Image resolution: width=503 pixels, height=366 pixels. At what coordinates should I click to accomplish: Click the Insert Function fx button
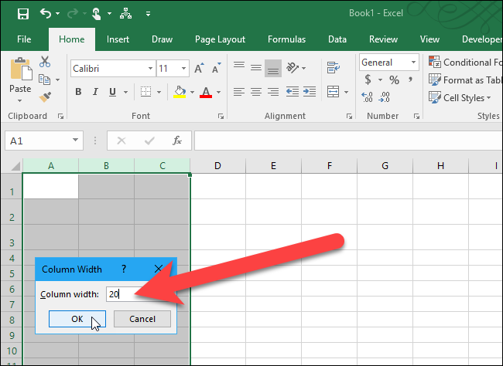[177, 141]
